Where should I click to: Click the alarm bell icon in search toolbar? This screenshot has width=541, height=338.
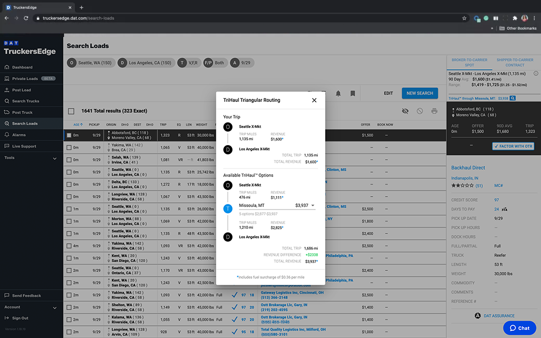click(x=338, y=94)
